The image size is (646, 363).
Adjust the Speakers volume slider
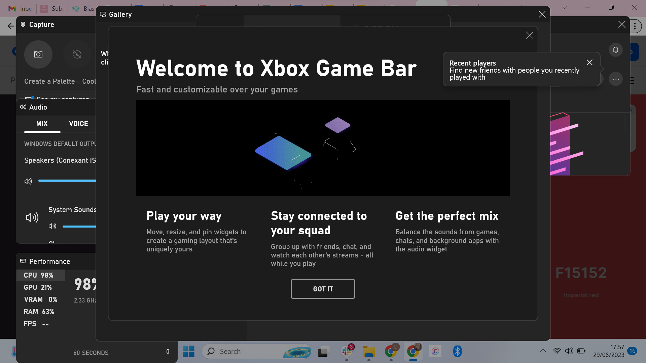coord(67,181)
